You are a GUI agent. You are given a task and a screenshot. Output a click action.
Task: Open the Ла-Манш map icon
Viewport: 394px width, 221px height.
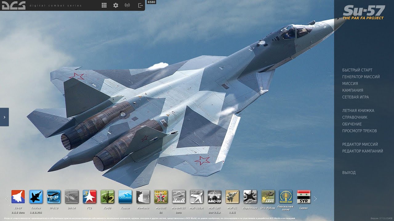[x=143, y=197]
